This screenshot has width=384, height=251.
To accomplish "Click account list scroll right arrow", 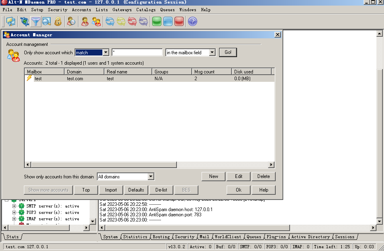I will pyautogui.click(x=271, y=165).
